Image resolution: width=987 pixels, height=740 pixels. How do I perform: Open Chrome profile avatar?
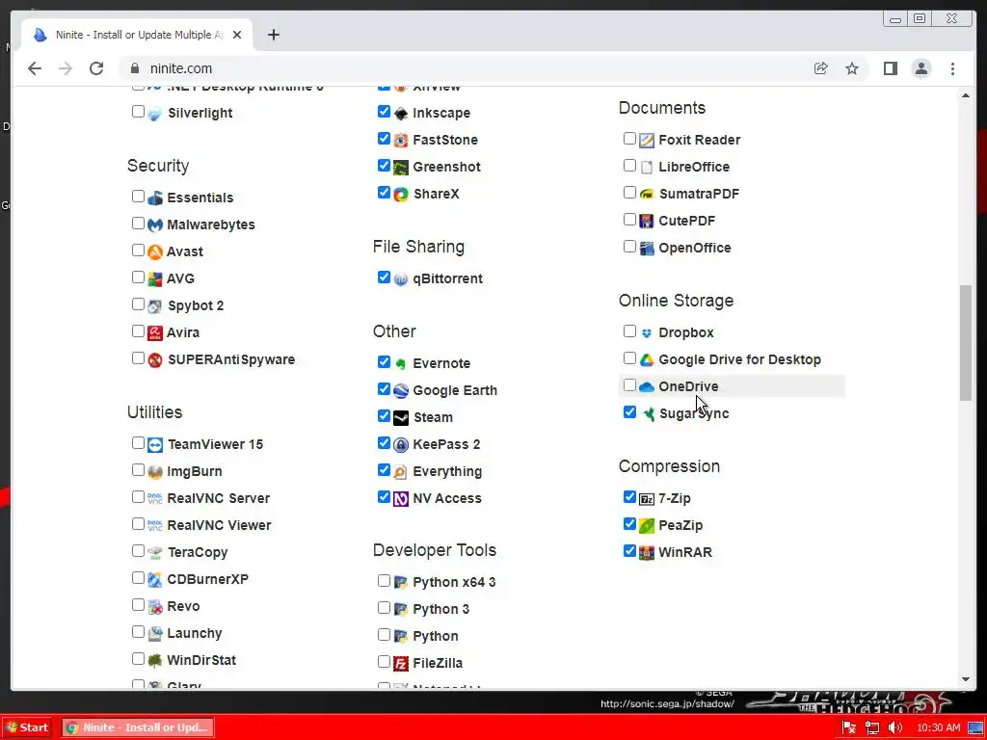pos(920,68)
